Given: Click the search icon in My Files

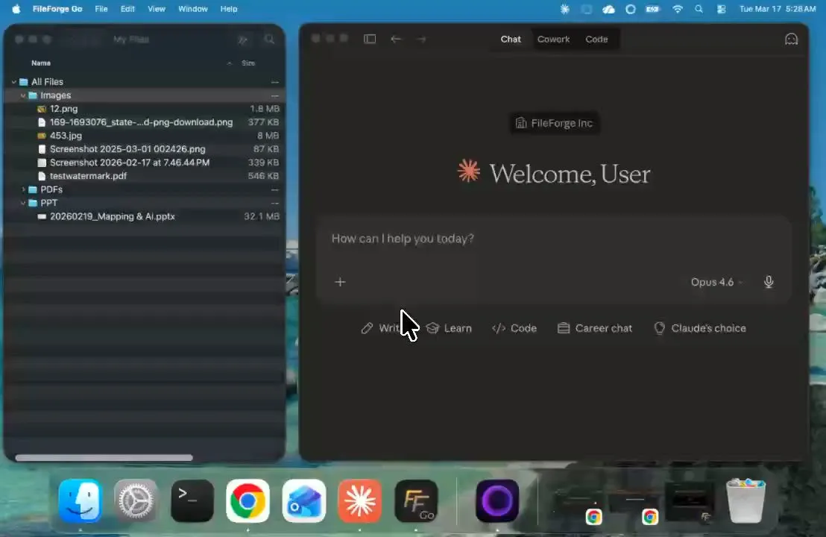Looking at the screenshot, I should 269,40.
